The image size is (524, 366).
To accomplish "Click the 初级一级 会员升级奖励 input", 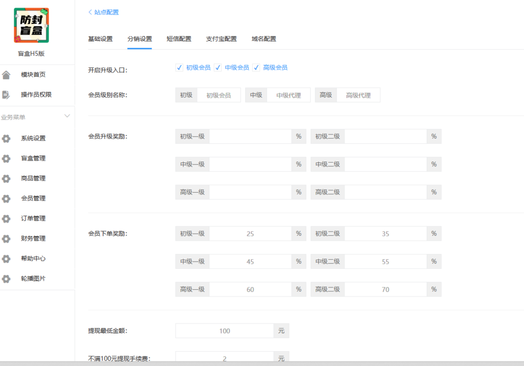I will (250, 136).
